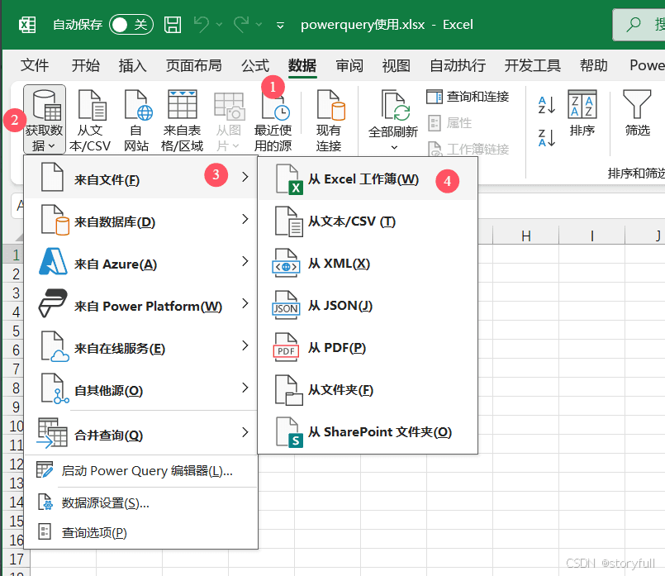This screenshot has width=665, height=576.
Task: Choose 从 JSON(J) submenu item
Action: point(368,306)
